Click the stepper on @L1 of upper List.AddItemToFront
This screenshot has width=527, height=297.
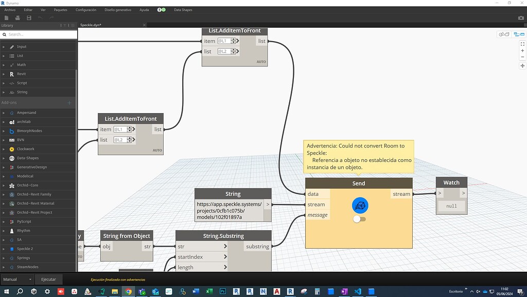click(233, 41)
